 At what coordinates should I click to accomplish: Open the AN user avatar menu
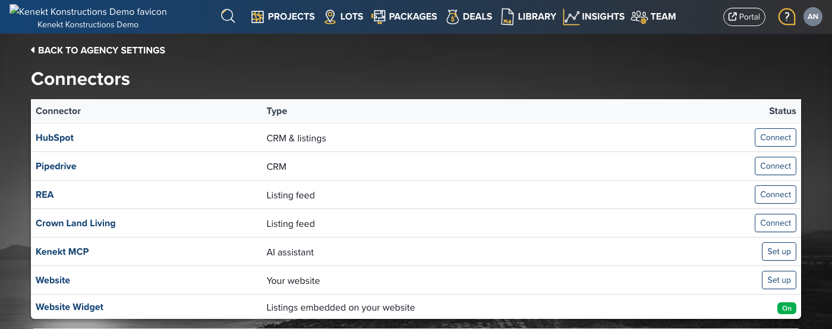812,17
